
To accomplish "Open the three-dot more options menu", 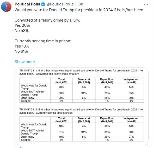I will click(146, 4).
